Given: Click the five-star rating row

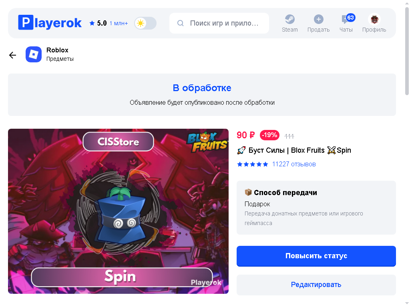Looking at the screenshot, I should click(253, 164).
